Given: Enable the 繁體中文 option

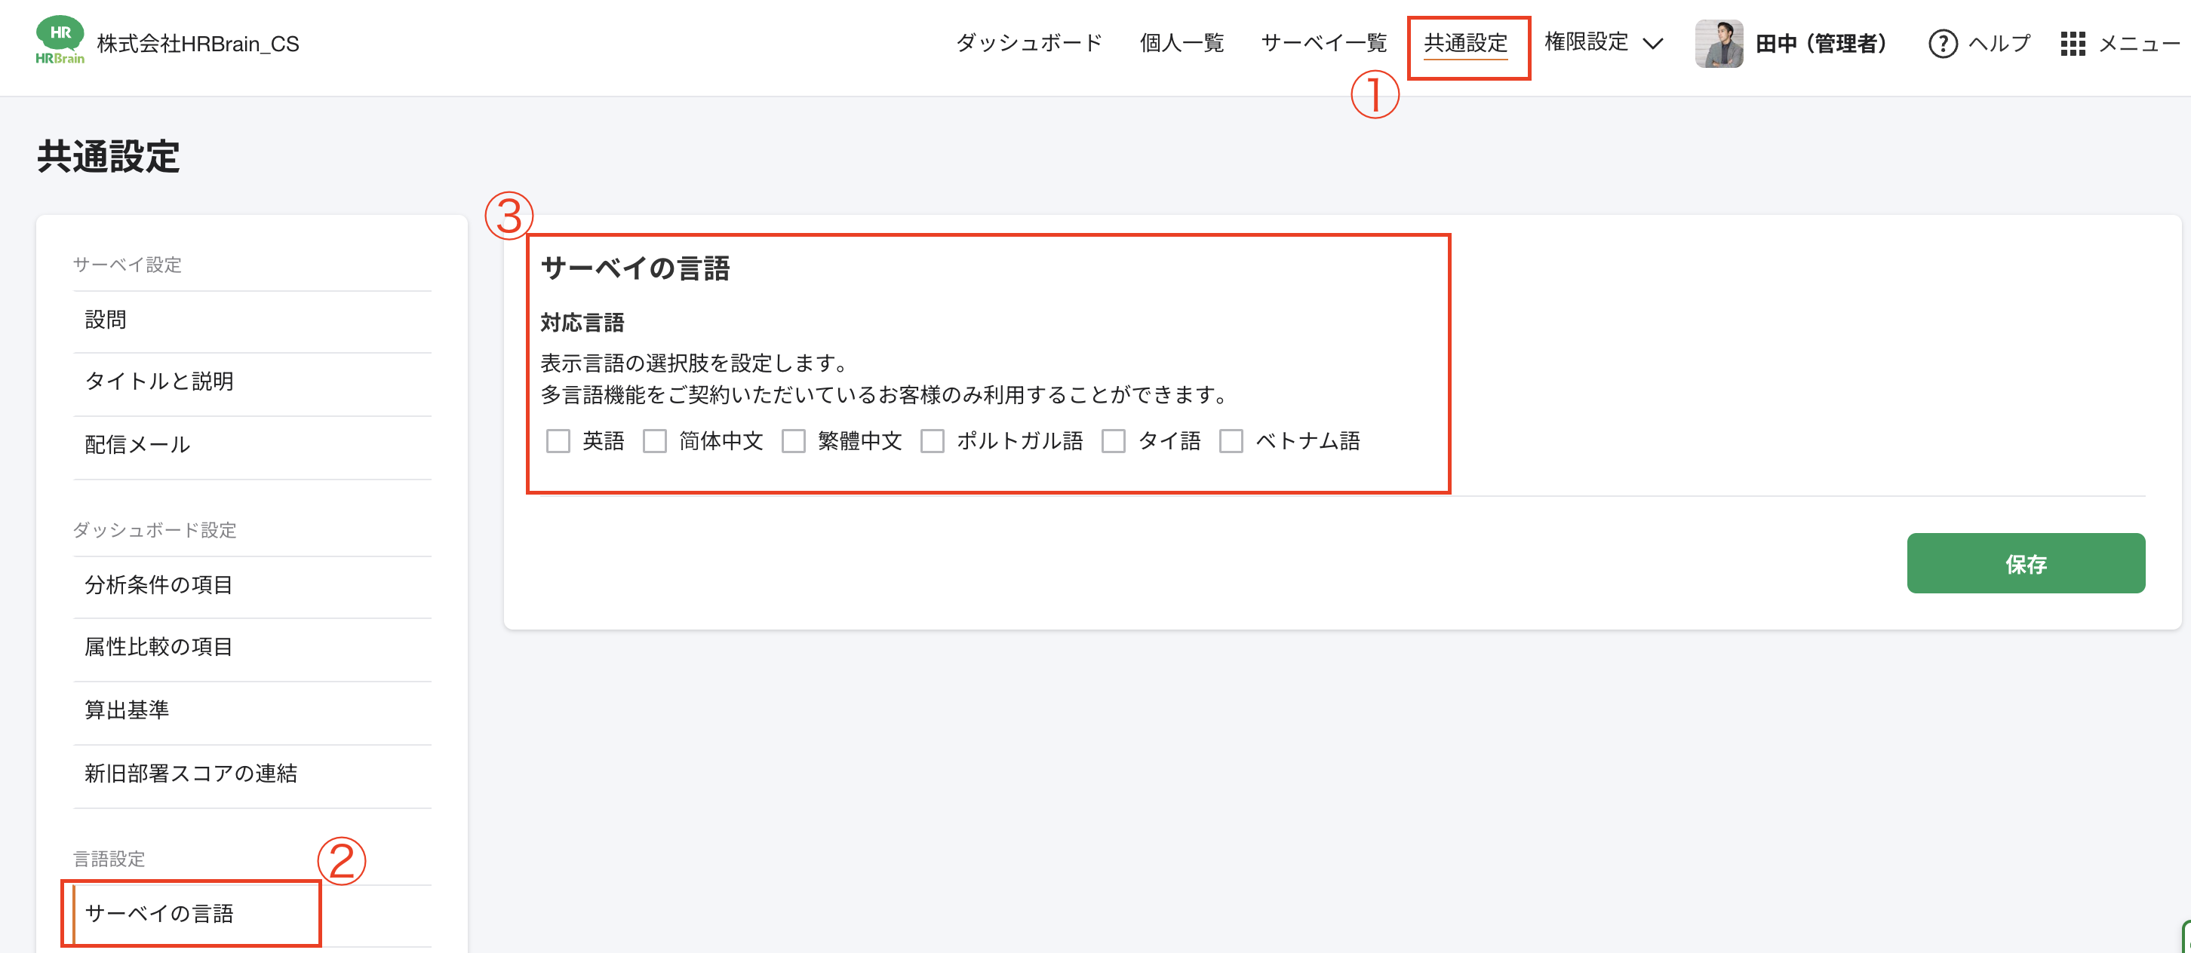Looking at the screenshot, I should [794, 441].
